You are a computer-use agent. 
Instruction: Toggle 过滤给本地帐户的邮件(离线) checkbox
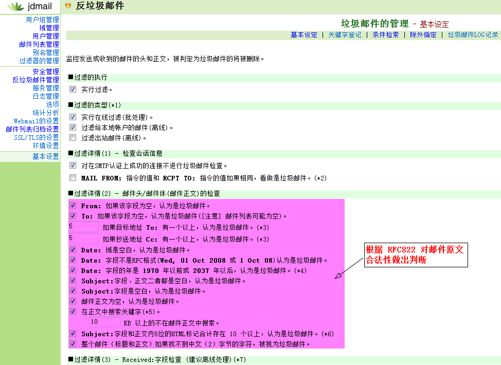tap(73, 127)
